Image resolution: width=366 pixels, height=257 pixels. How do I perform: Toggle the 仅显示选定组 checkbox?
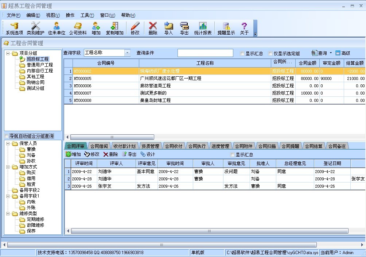(270, 54)
